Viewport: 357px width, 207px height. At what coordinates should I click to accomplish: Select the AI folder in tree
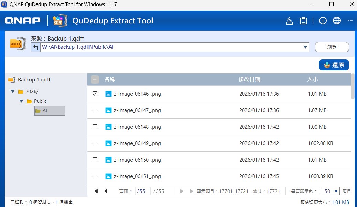point(49,111)
